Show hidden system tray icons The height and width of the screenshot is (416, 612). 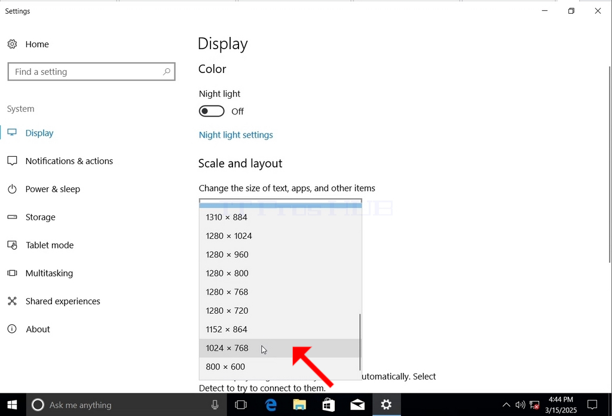click(x=506, y=405)
